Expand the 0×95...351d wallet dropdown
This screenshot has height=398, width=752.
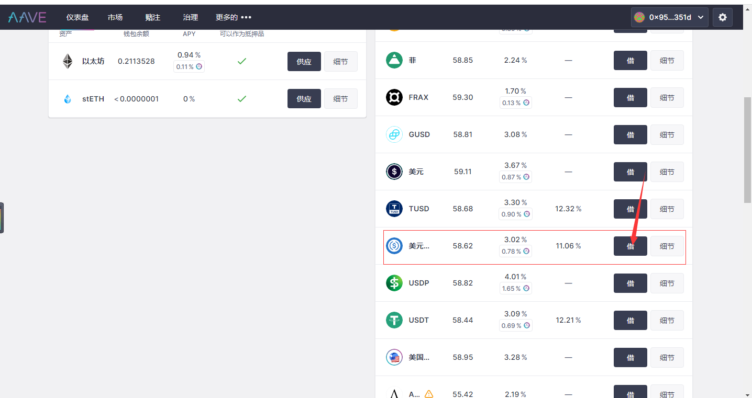670,17
